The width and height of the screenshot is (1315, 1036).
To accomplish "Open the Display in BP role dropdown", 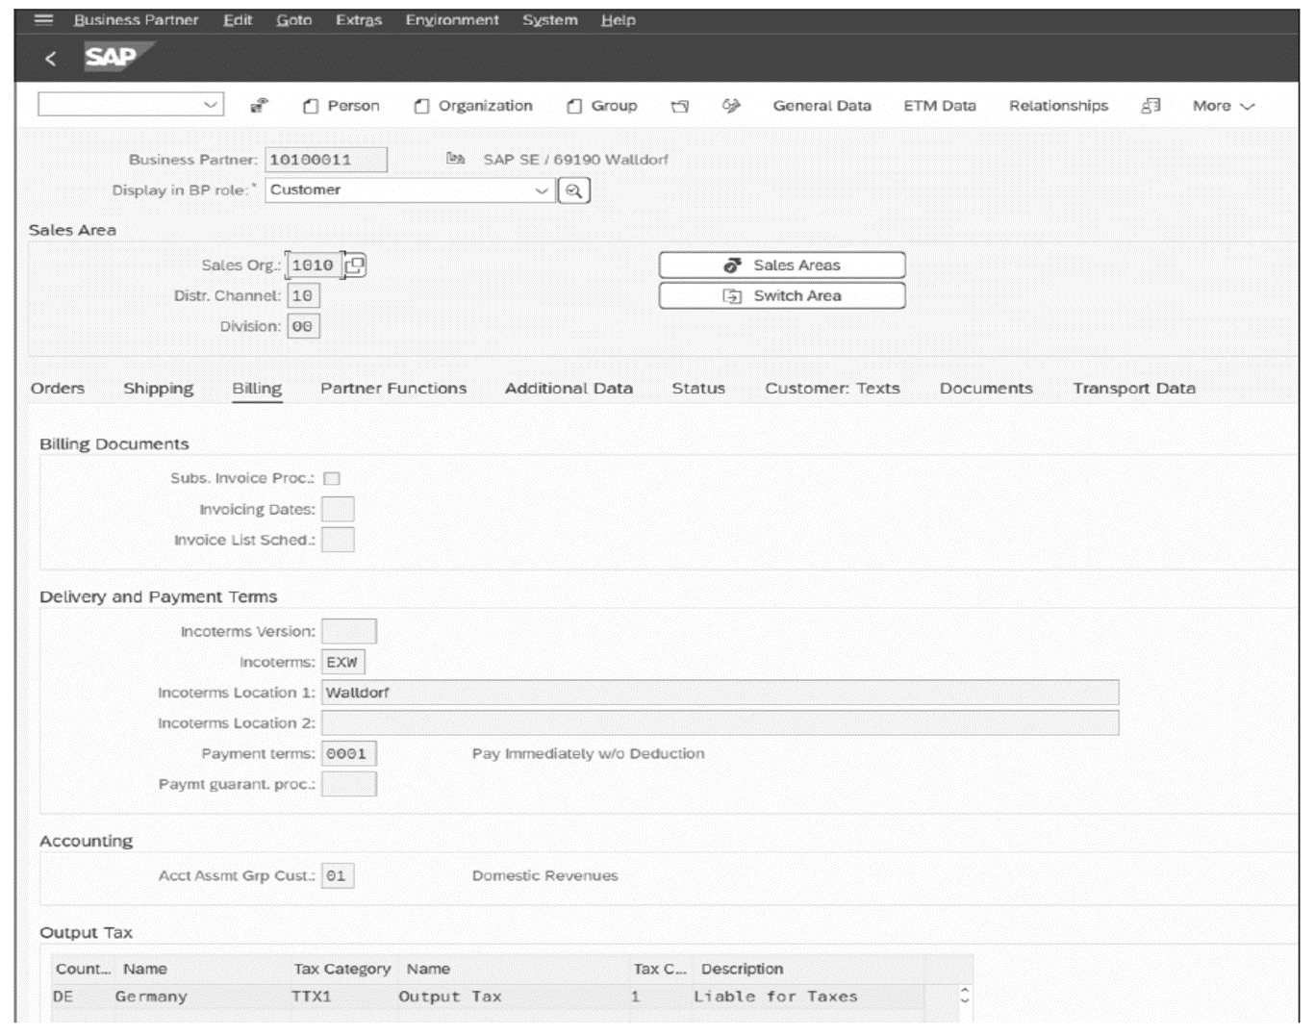I will (540, 190).
